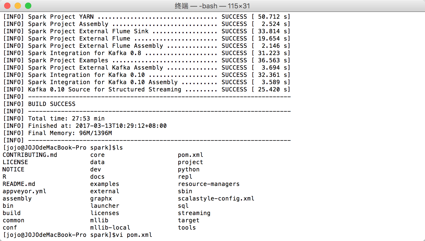425x241 pixels.
Task: Click scalastyle-config.xml in the listing
Action: click(x=216, y=198)
